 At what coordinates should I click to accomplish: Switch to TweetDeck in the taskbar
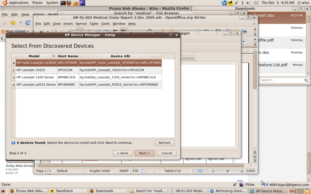coord(68,191)
